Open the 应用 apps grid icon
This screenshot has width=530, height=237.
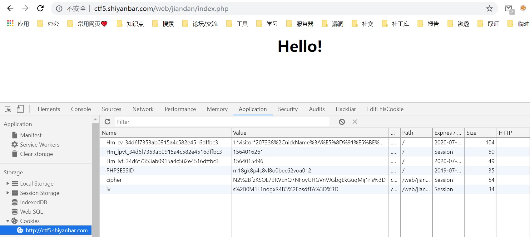10,23
